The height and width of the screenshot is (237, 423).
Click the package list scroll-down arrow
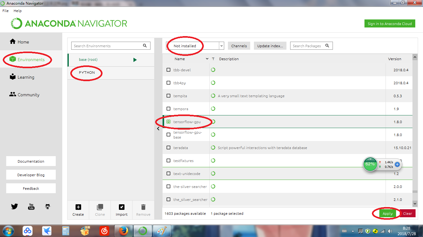pos(415,204)
